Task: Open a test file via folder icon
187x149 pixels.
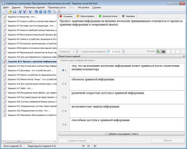Action: [x=10, y=12]
